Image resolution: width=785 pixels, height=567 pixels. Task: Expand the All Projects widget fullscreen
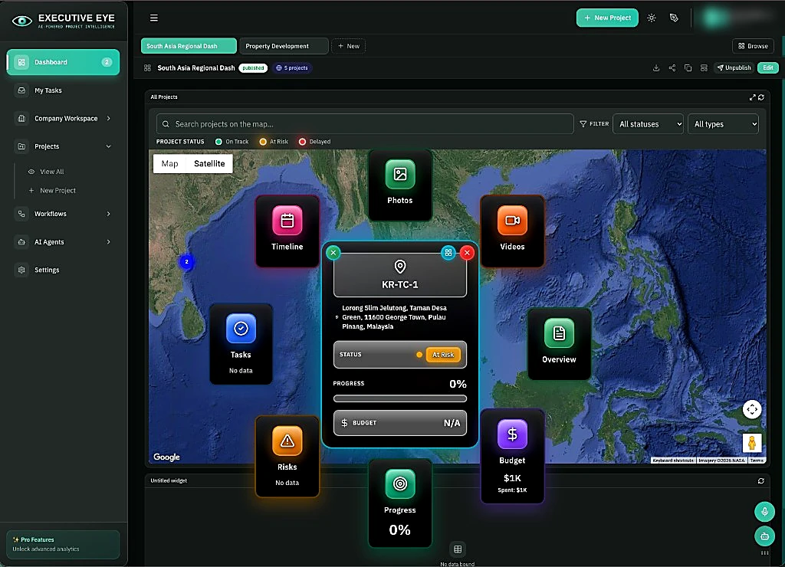tap(753, 97)
